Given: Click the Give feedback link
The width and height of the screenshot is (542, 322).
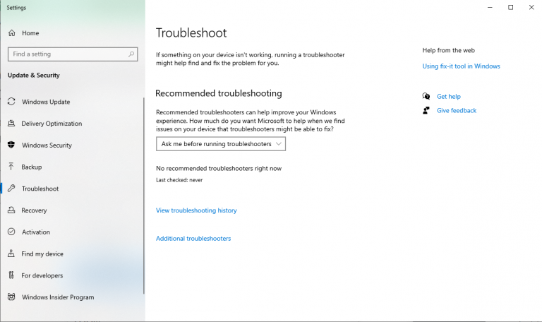Looking at the screenshot, I should (x=456, y=111).
